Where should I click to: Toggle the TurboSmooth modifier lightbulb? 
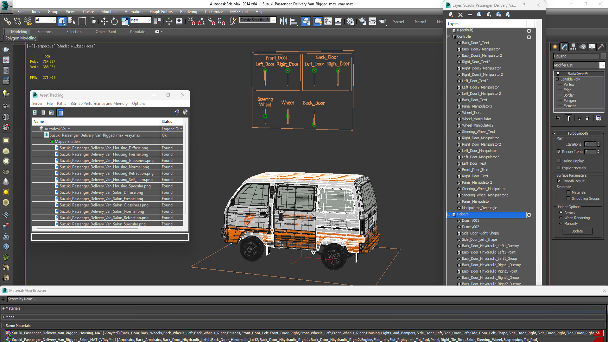558,73
